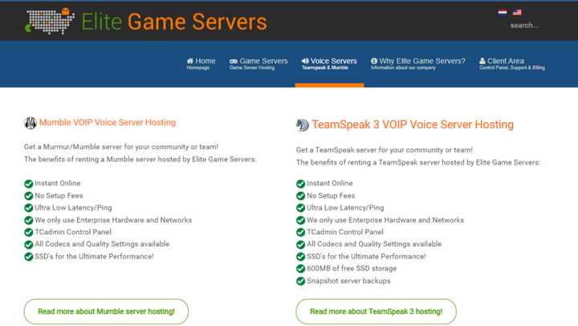Click checkmark beside Mumble Instant Online
Viewport: 578px width, 326px height.
click(x=29, y=184)
